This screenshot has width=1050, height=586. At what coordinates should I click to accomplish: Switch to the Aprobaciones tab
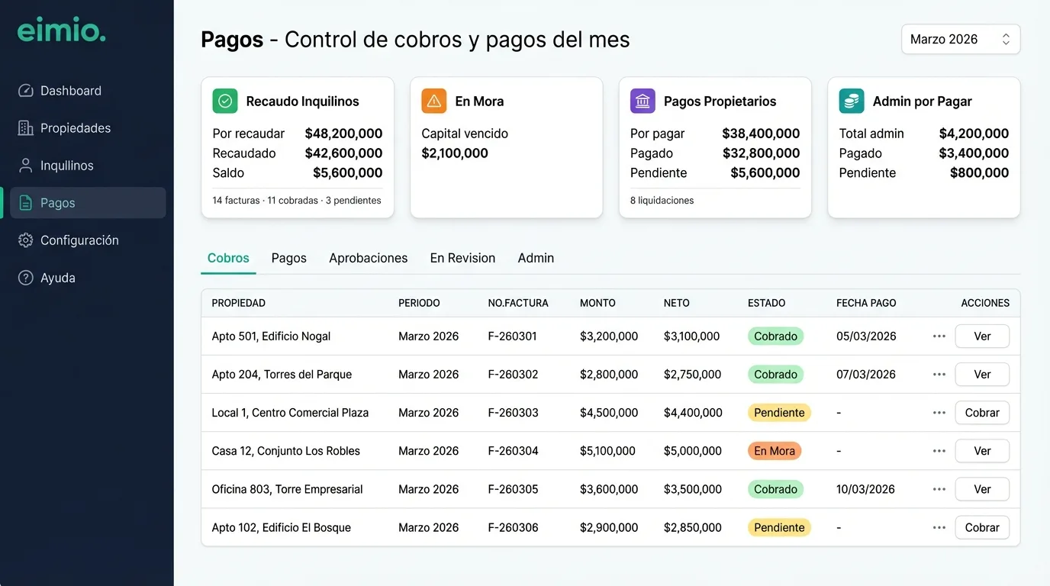pyautogui.click(x=368, y=258)
